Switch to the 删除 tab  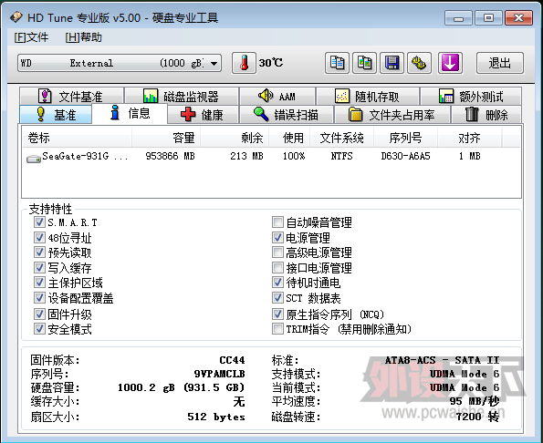coord(486,115)
